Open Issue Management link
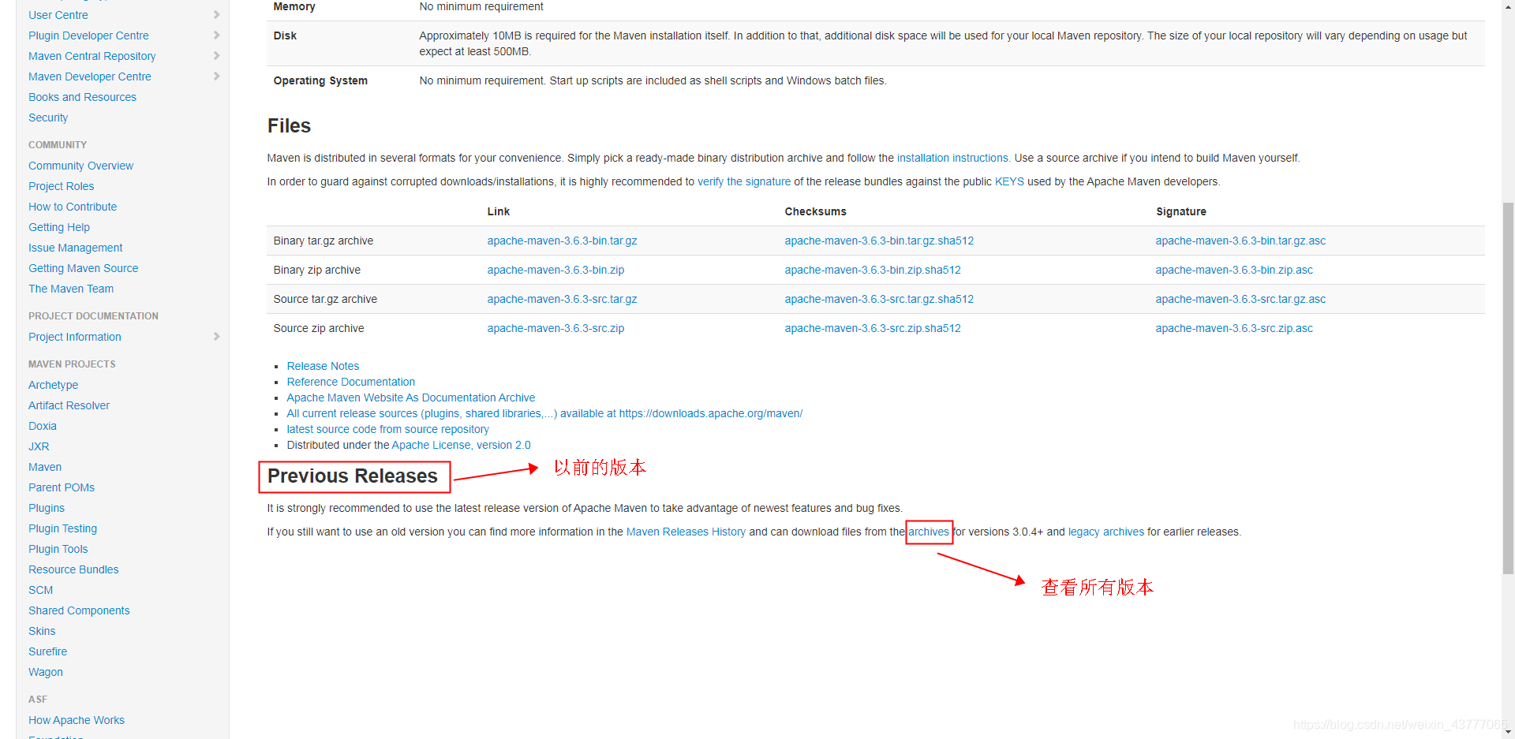 [75, 248]
